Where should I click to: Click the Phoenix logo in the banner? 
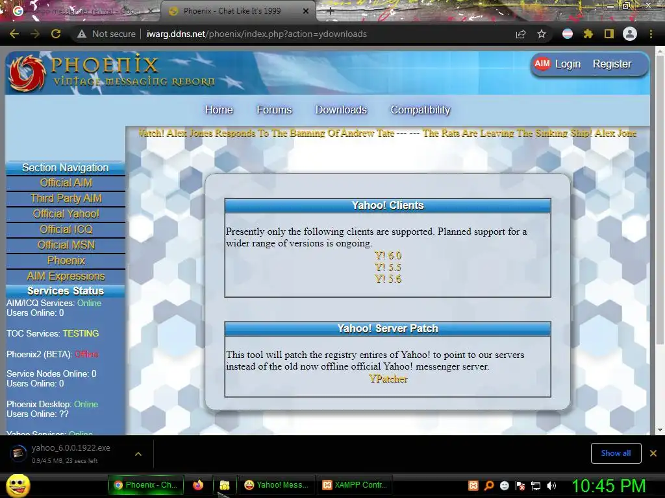point(27,73)
